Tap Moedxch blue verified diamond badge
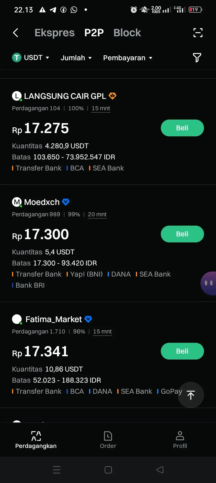 (x=66, y=202)
